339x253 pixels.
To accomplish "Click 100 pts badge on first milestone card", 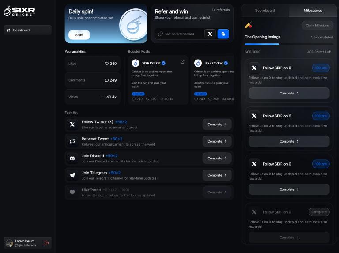I will [x=320, y=68].
